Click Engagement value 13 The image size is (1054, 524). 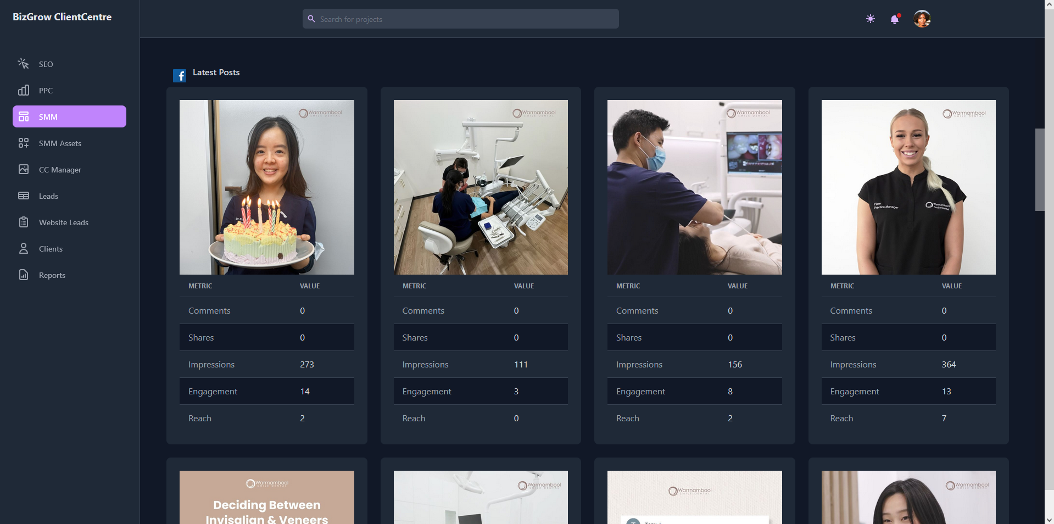click(946, 391)
